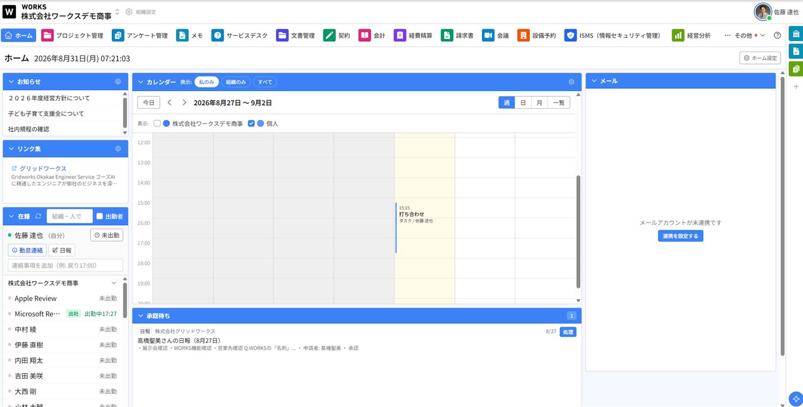Open the サービスデスク help desk icon
The width and height of the screenshot is (803, 407).
(x=217, y=35)
